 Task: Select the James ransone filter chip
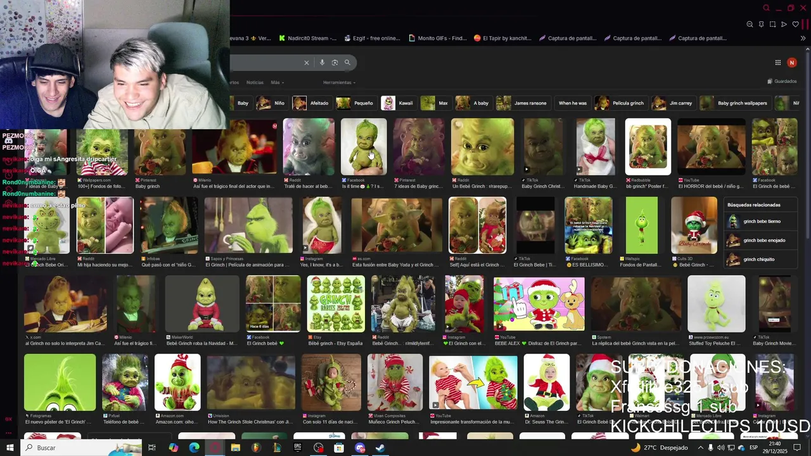pos(524,103)
